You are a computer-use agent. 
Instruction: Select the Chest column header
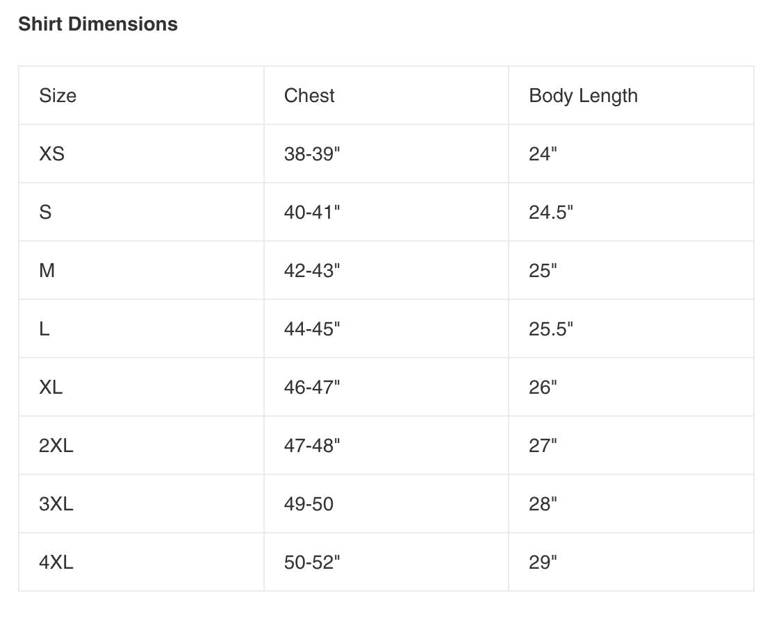tap(309, 96)
